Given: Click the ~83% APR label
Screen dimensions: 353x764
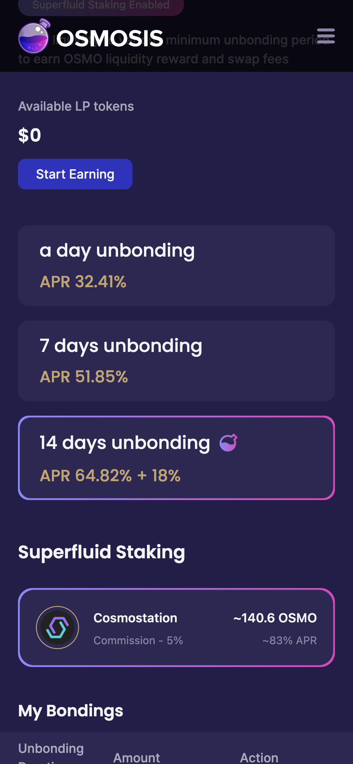Looking at the screenshot, I should 289,640.
